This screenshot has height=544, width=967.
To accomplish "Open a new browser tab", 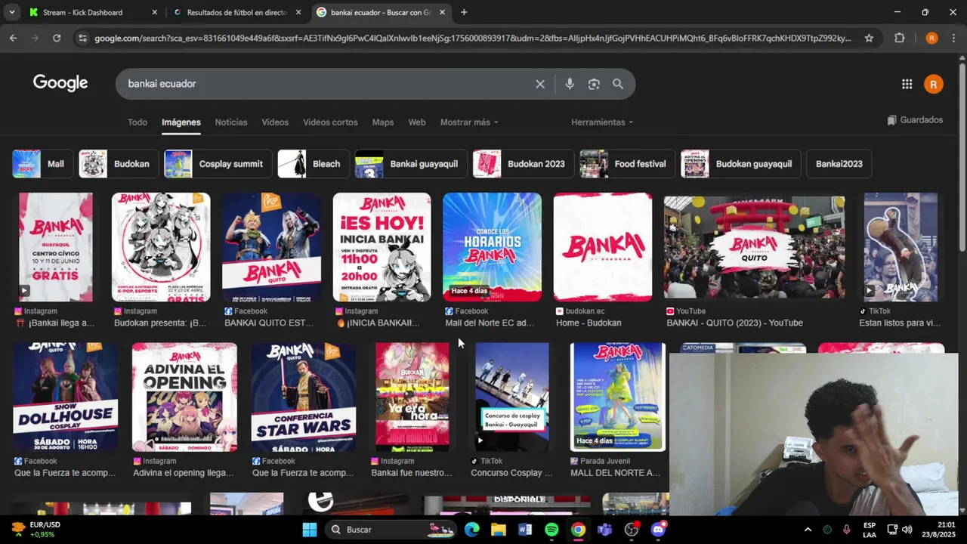I will (464, 12).
